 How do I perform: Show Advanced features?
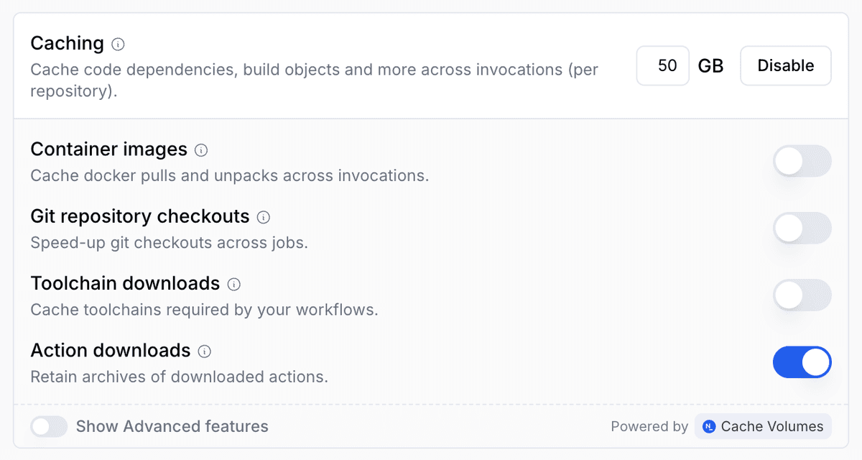49,426
